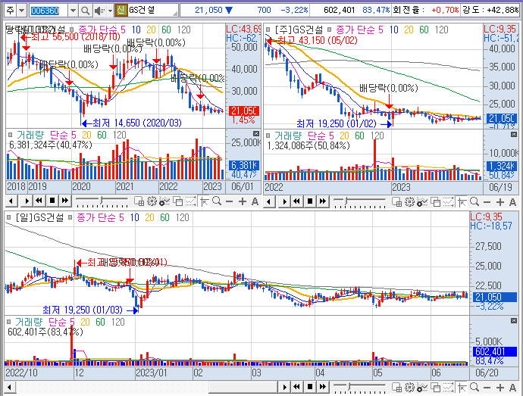
Task: Click add-indicator icon in monthly chart toolbar
Action: click(164, 201)
